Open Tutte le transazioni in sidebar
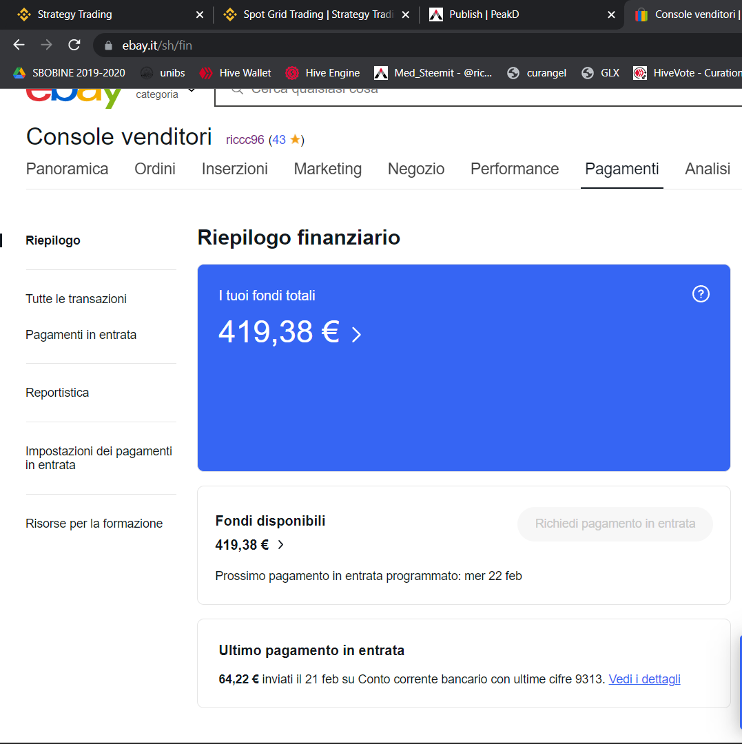This screenshot has height=744, width=742. tap(76, 299)
